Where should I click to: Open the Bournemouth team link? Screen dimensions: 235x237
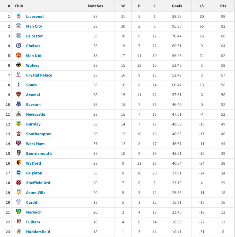click(x=39, y=153)
